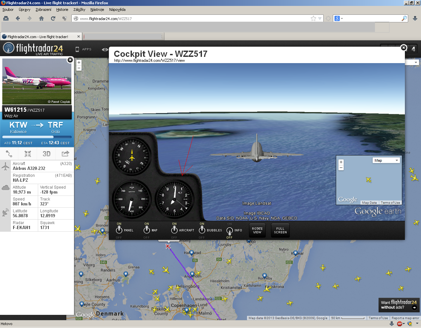This screenshot has width=421, height=328.
Task: Click the AdBlock Plus icon in status bar
Action: (x=400, y=324)
